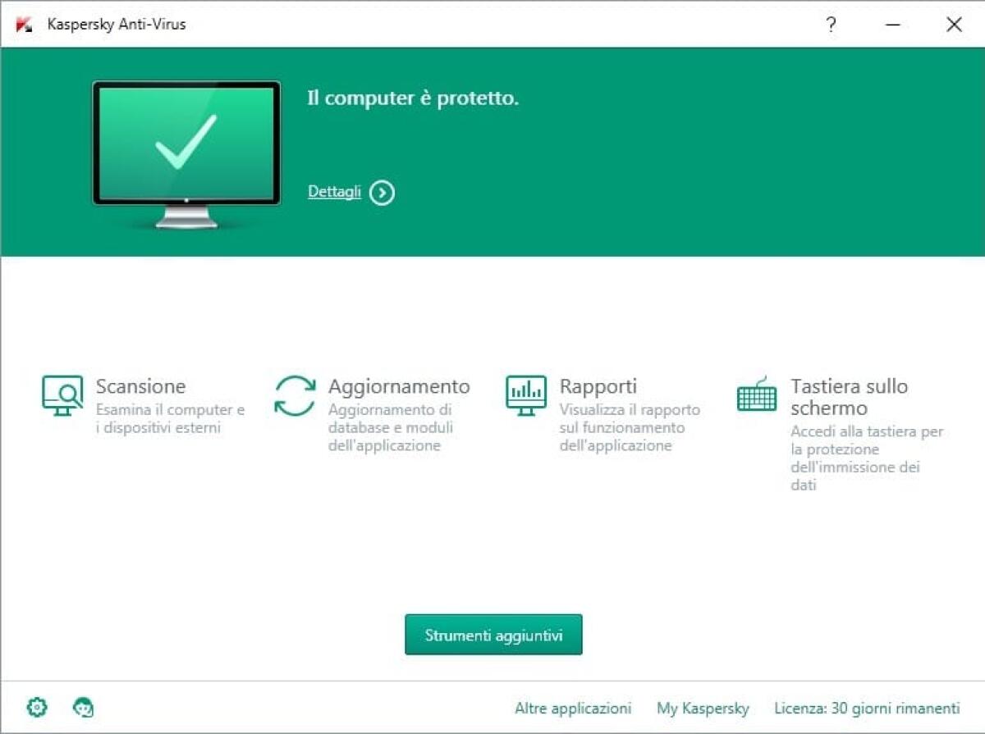The height and width of the screenshot is (734, 985).
Task: Open the Dettagli link
Action: click(333, 191)
